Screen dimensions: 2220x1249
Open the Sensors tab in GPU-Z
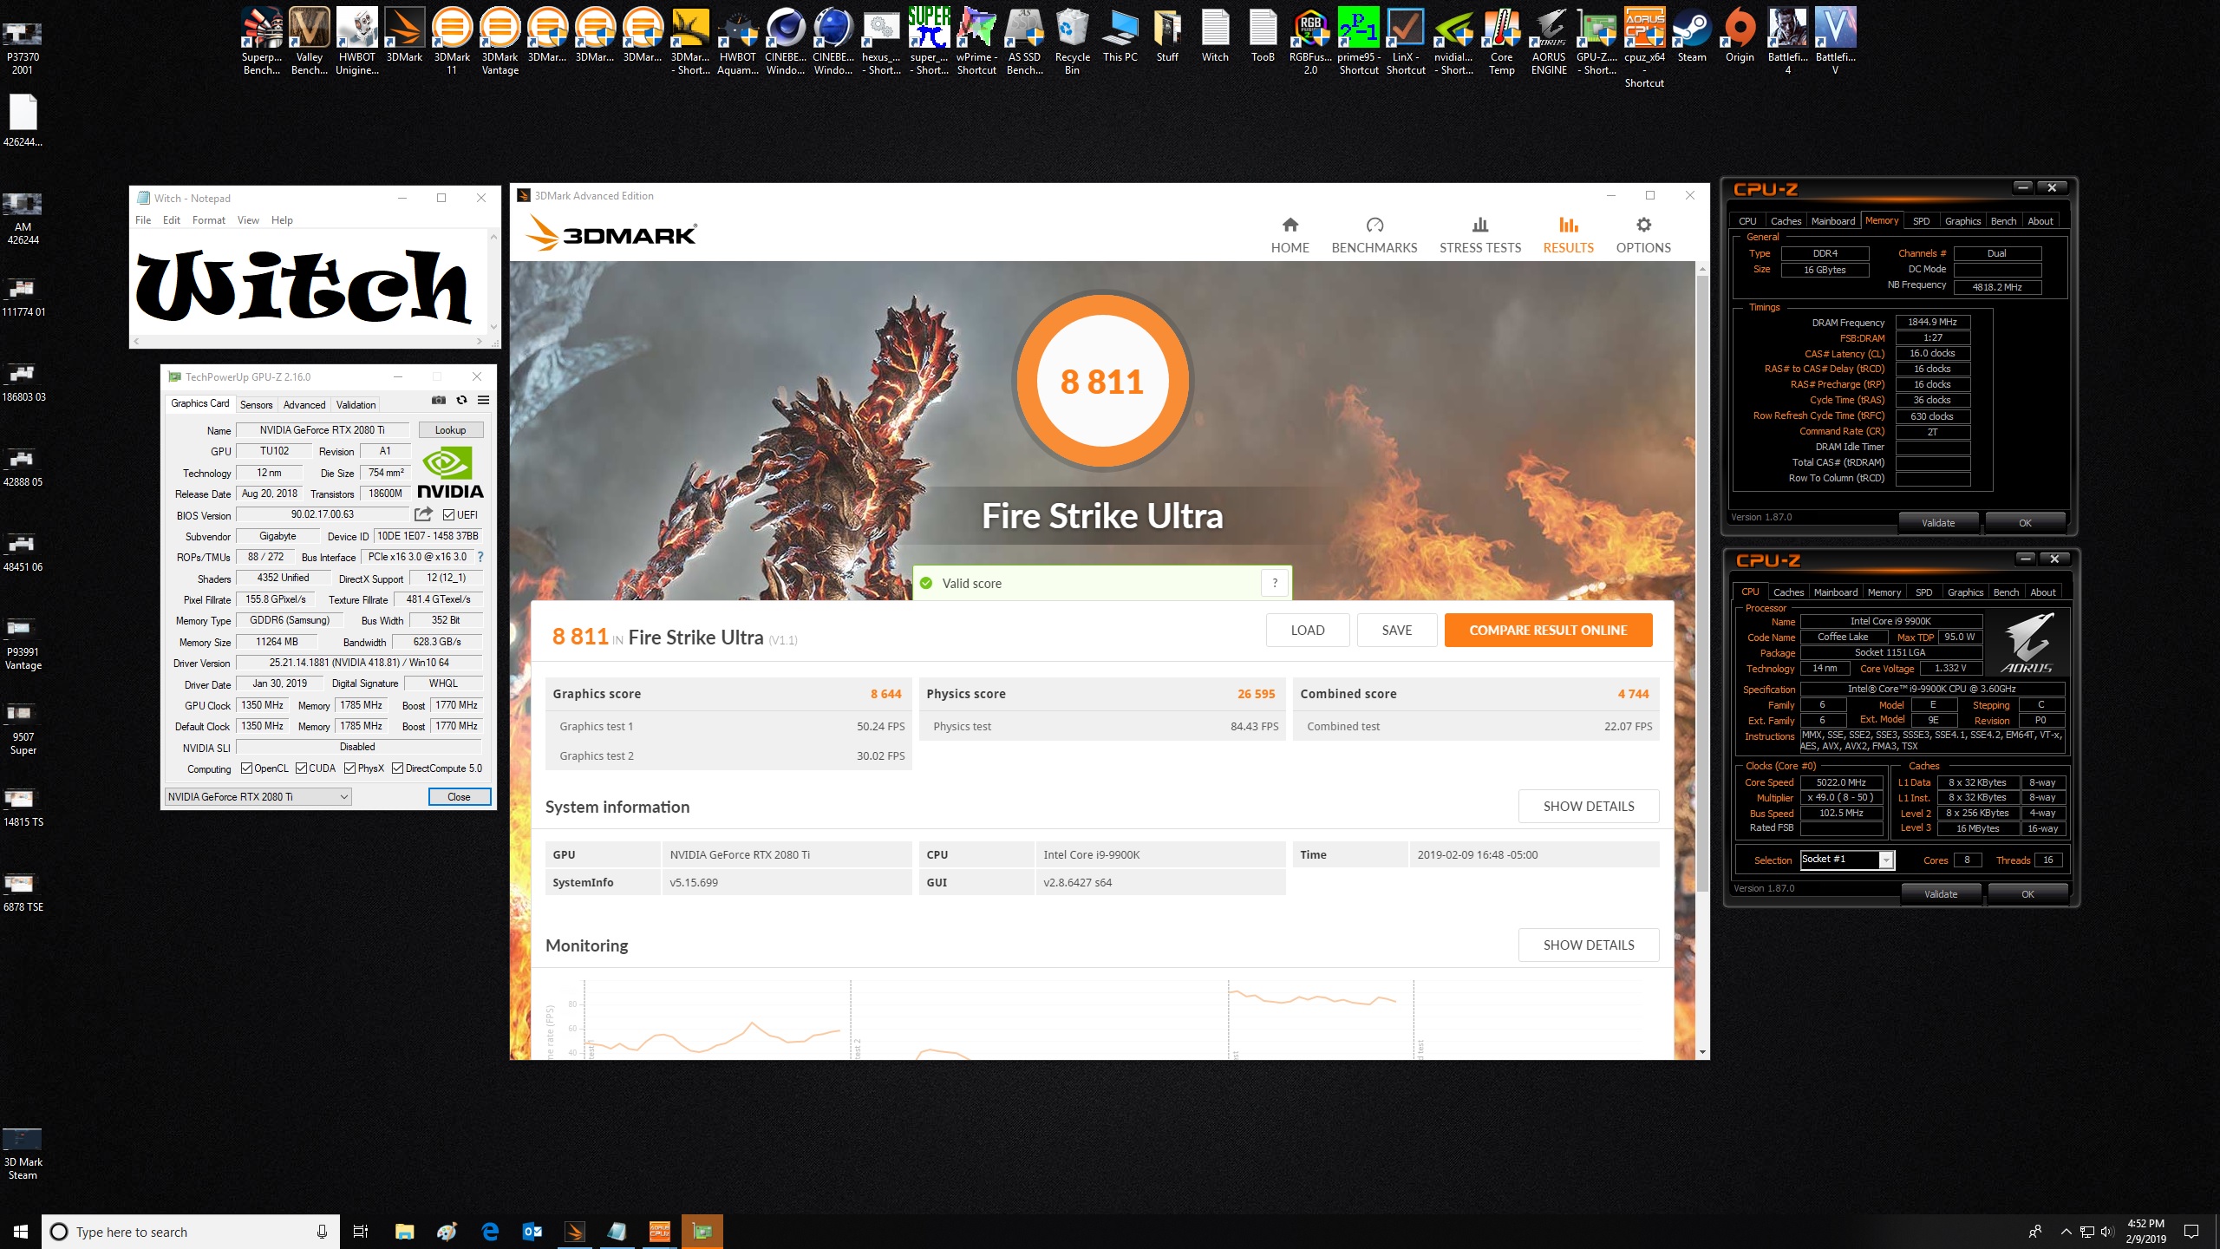pyautogui.click(x=256, y=405)
